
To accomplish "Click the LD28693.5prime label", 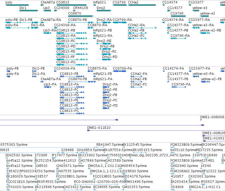I will tap(135, 171).
